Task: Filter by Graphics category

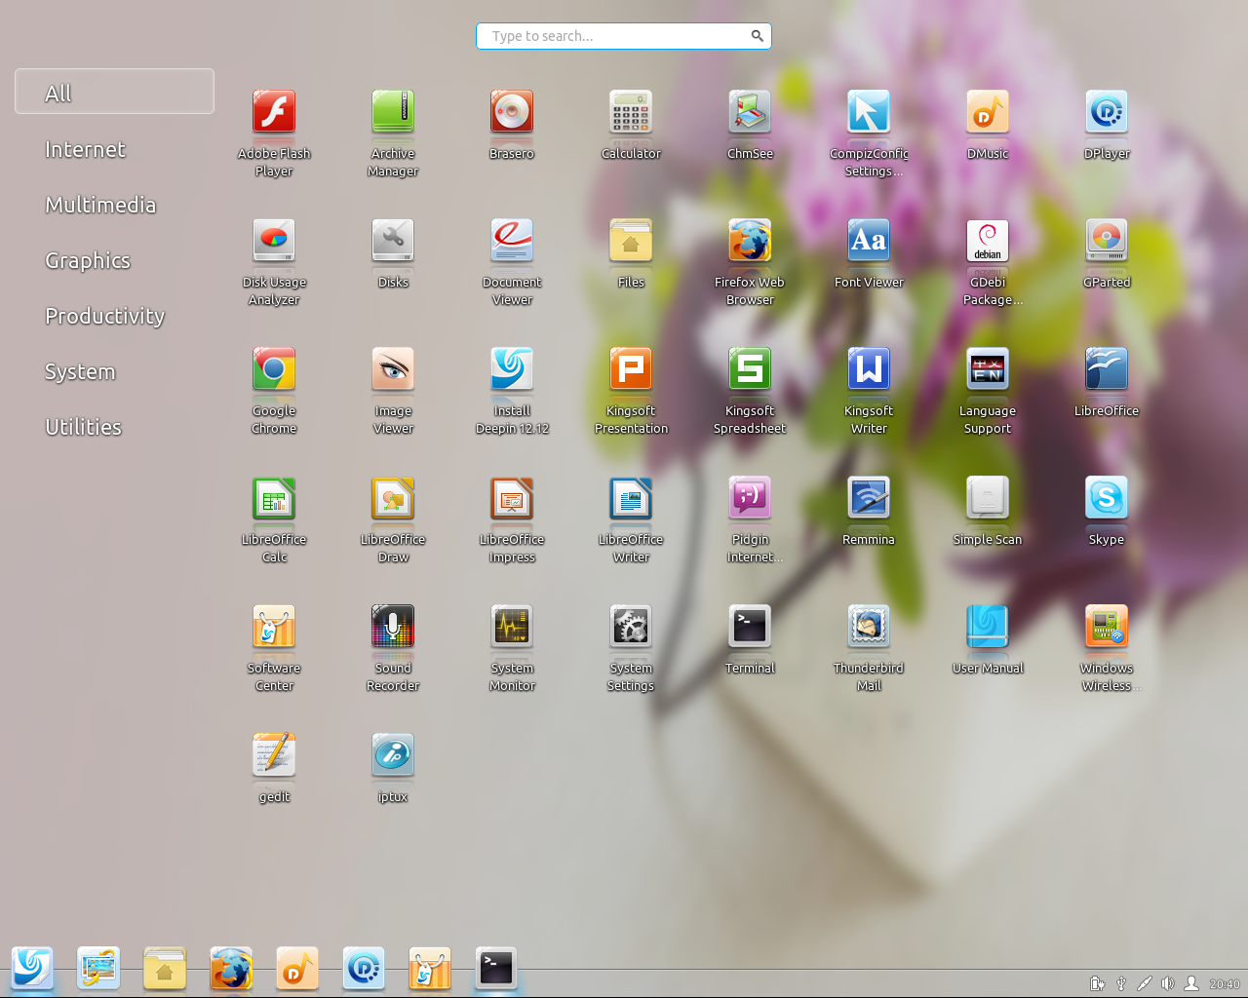Action: (x=88, y=260)
